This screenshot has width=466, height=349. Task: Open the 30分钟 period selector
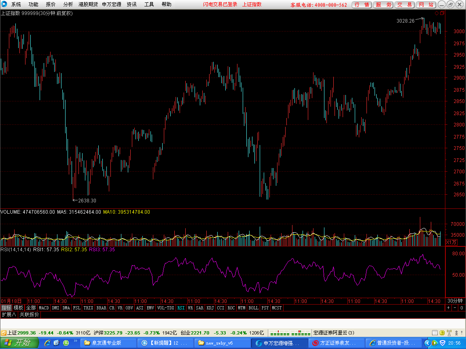point(455,301)
